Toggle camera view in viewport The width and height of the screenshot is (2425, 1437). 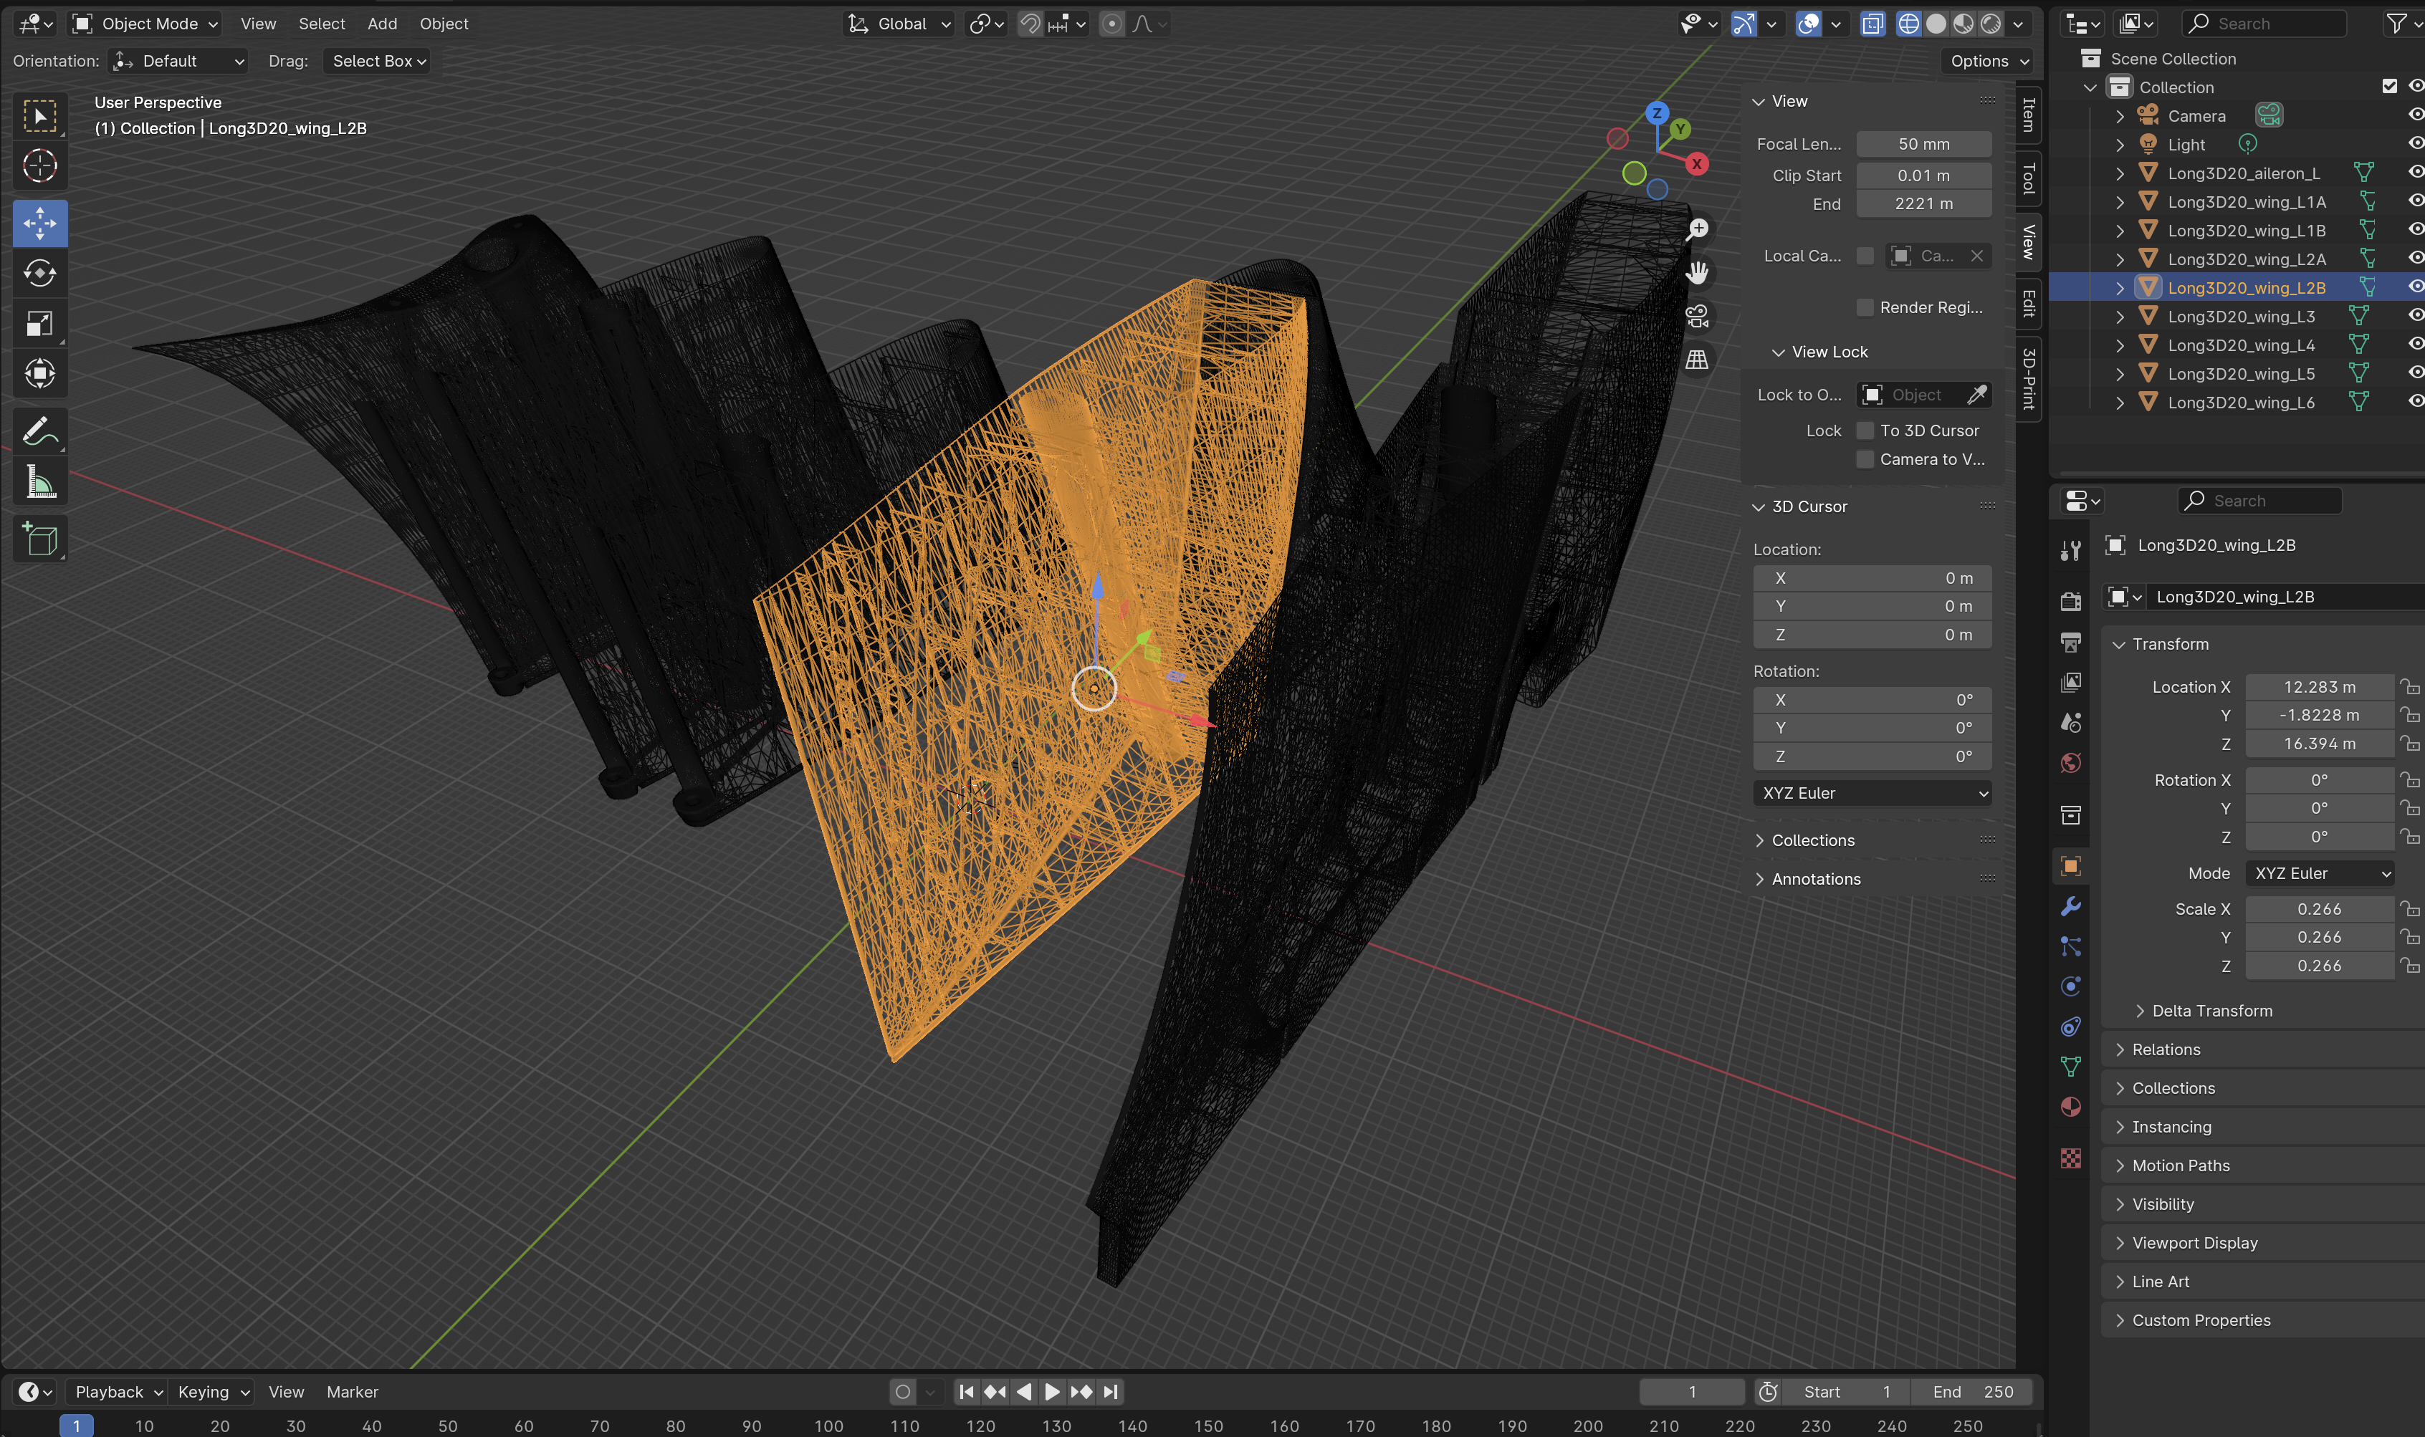point(1697,316)
